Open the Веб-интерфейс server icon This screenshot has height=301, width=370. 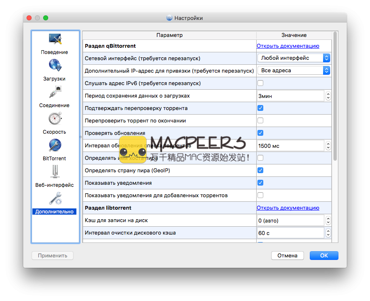(55, 171)
